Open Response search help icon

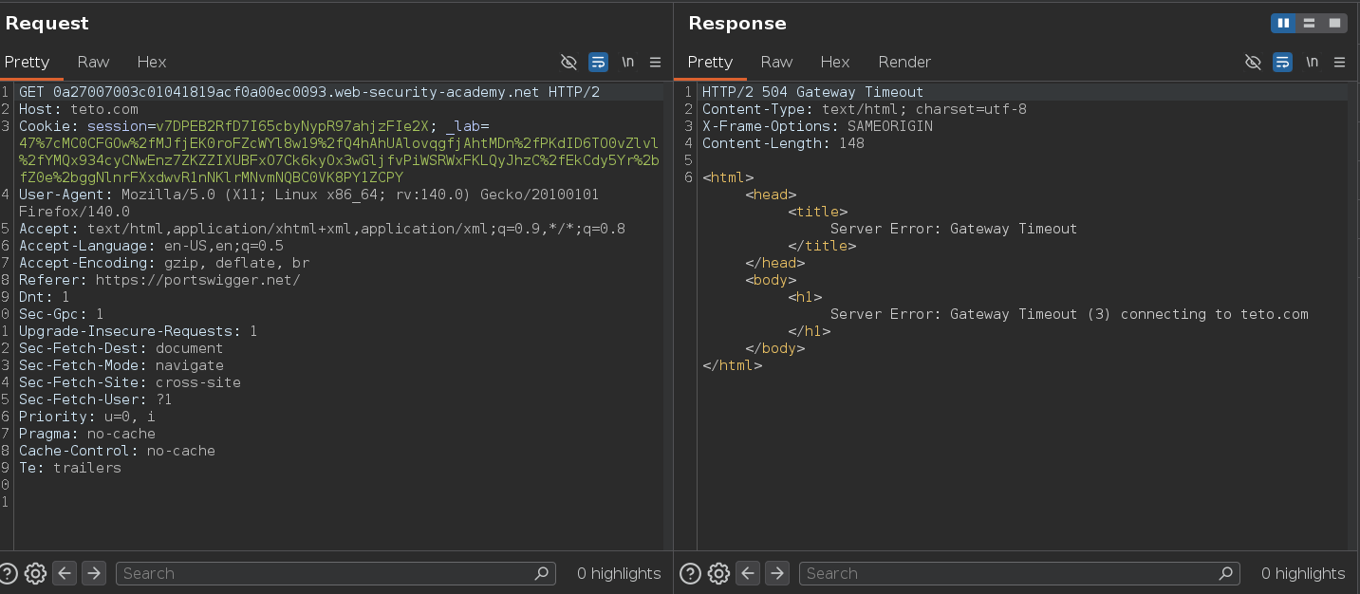click(691, 573)
